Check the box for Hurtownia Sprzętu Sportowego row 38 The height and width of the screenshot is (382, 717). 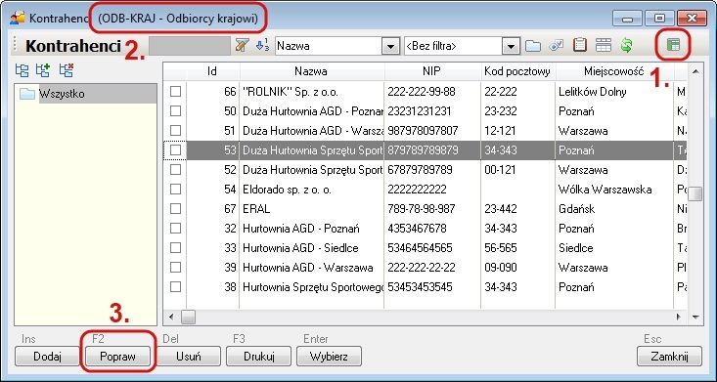pyautogui.click(x=176, y=287)
